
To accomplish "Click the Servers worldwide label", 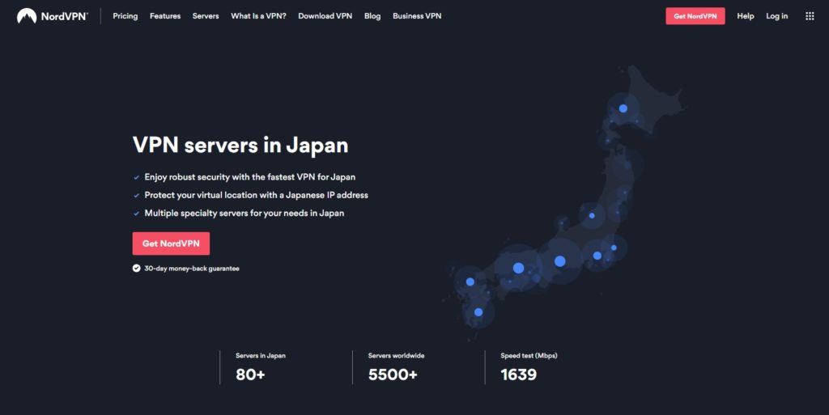I will (x=396, y=356).
